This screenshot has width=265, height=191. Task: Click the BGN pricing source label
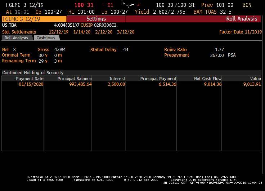pos(247,5)
